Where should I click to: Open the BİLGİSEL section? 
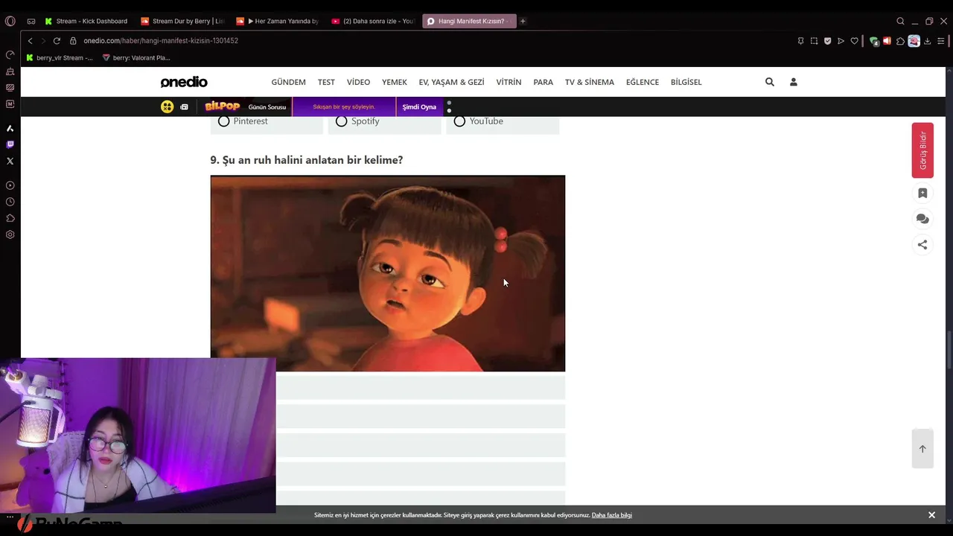[x=686, y=82]
